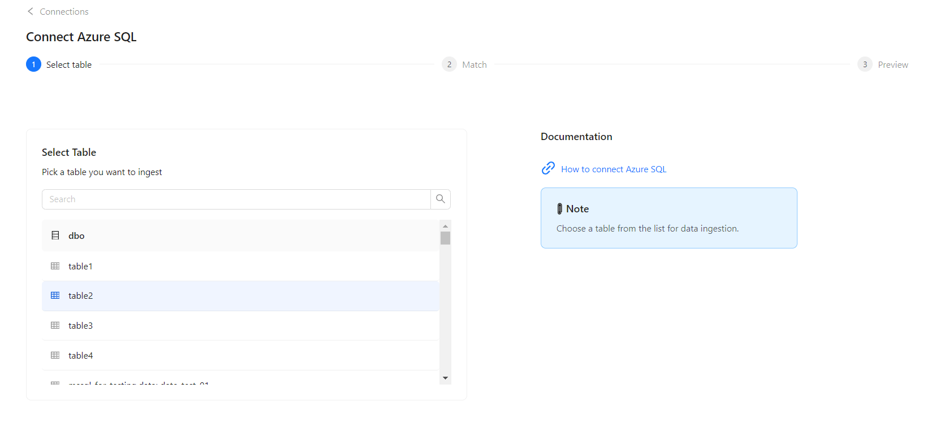The height and width of the screenshot is (423, 940).
Task: Click the step 3 number circle
Action: [865, 64]
